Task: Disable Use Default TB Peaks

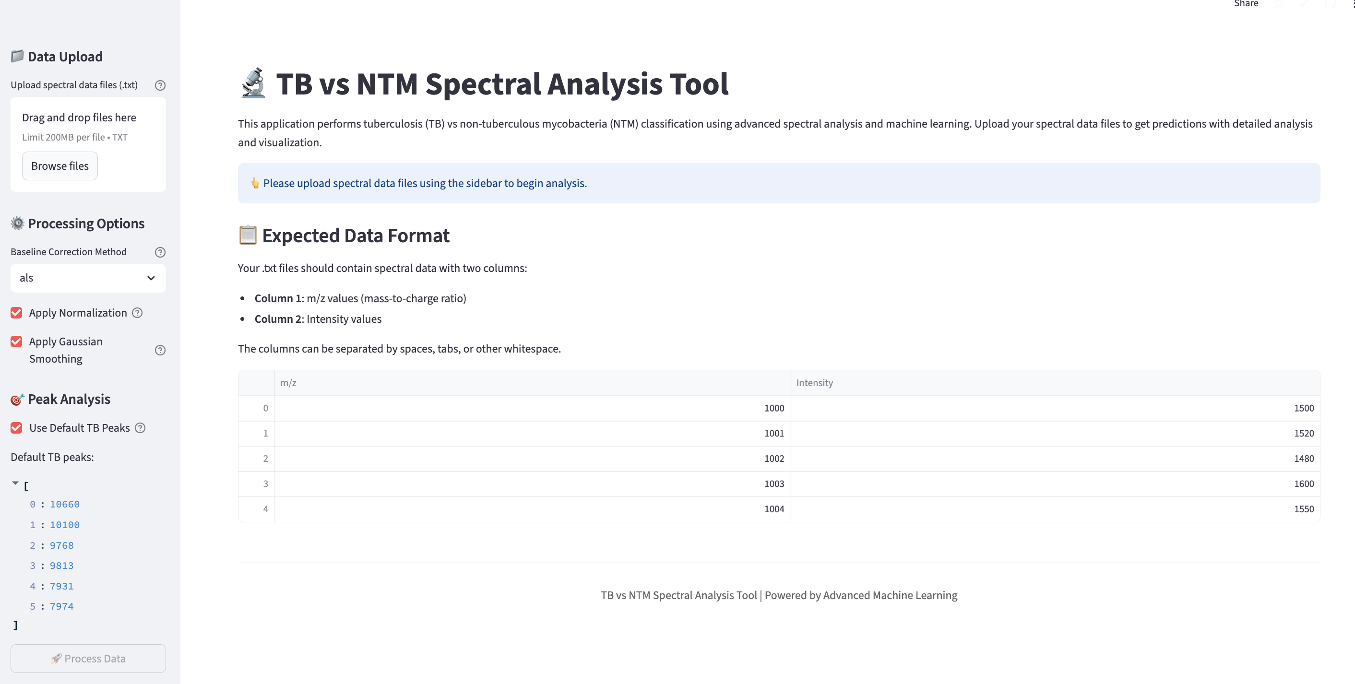Action: tap(16, 427)
